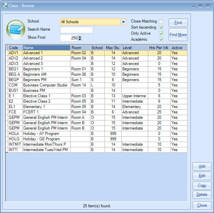Click the Show First number field
The width and height of the screenshot is (214, 213).
click(69, 38)
